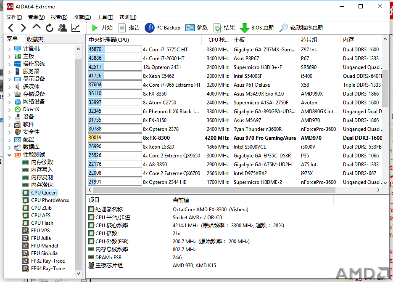Go back with the left arrow icon
This screenshot has width=393, height=282.
(11, 28)
